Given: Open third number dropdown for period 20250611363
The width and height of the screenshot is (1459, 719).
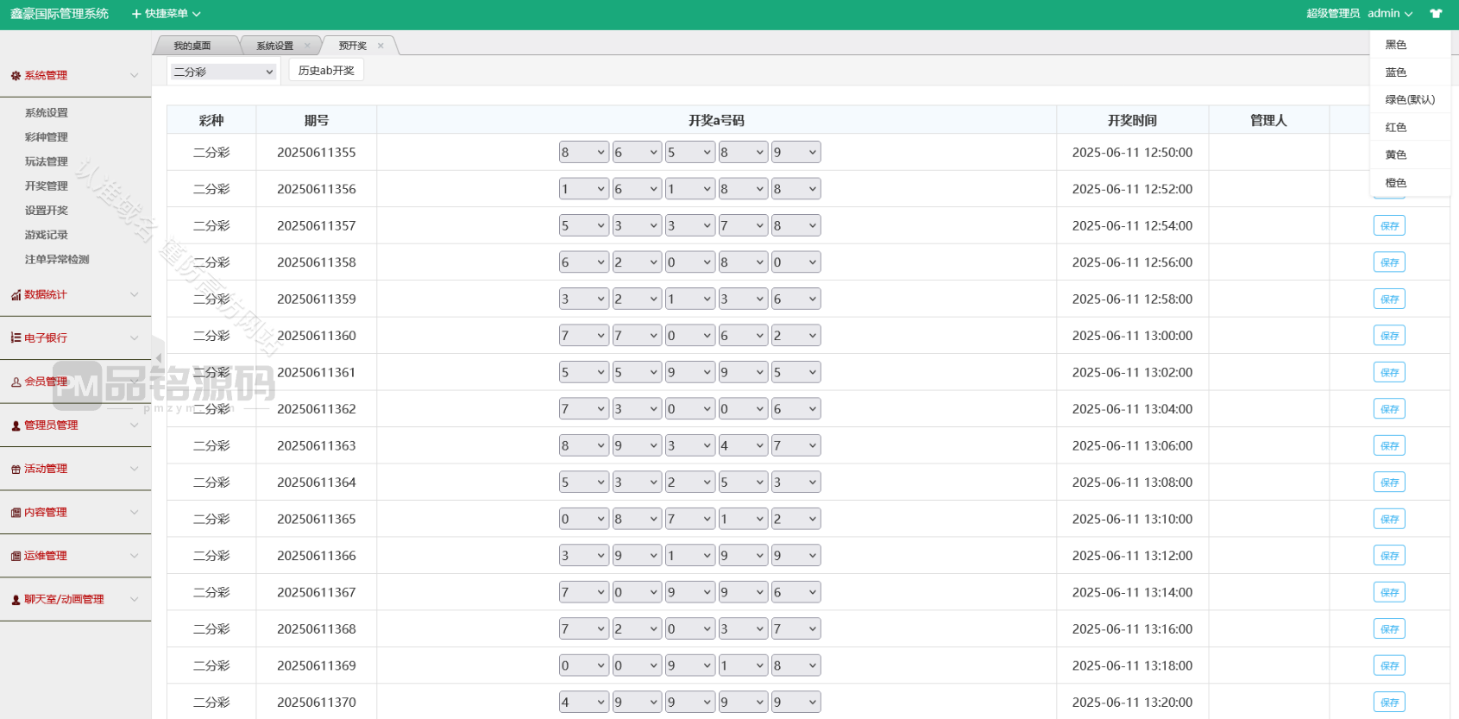Looking at the screenshot, I should (x=689, y=446).
